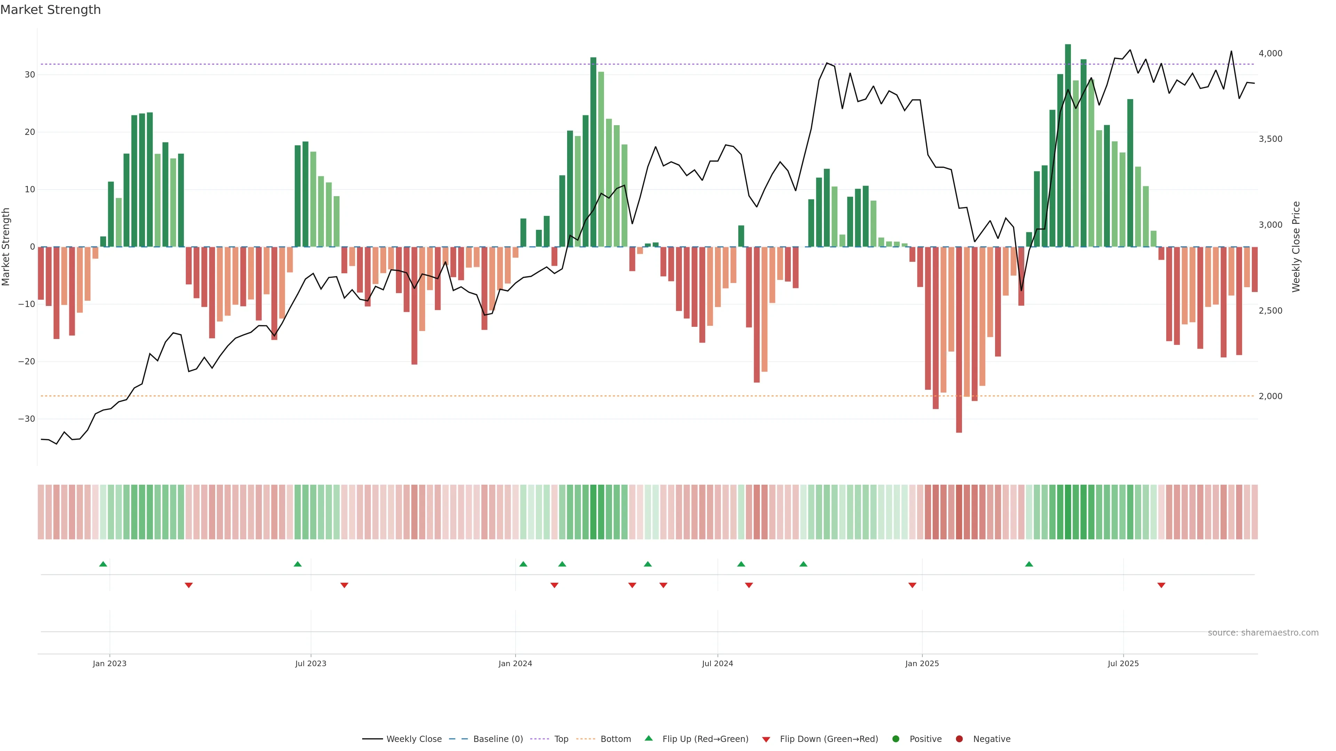Click the 4,000 right-axis tick label
The height and width of the screenshot is (751, 1336).
[1270, 54]
